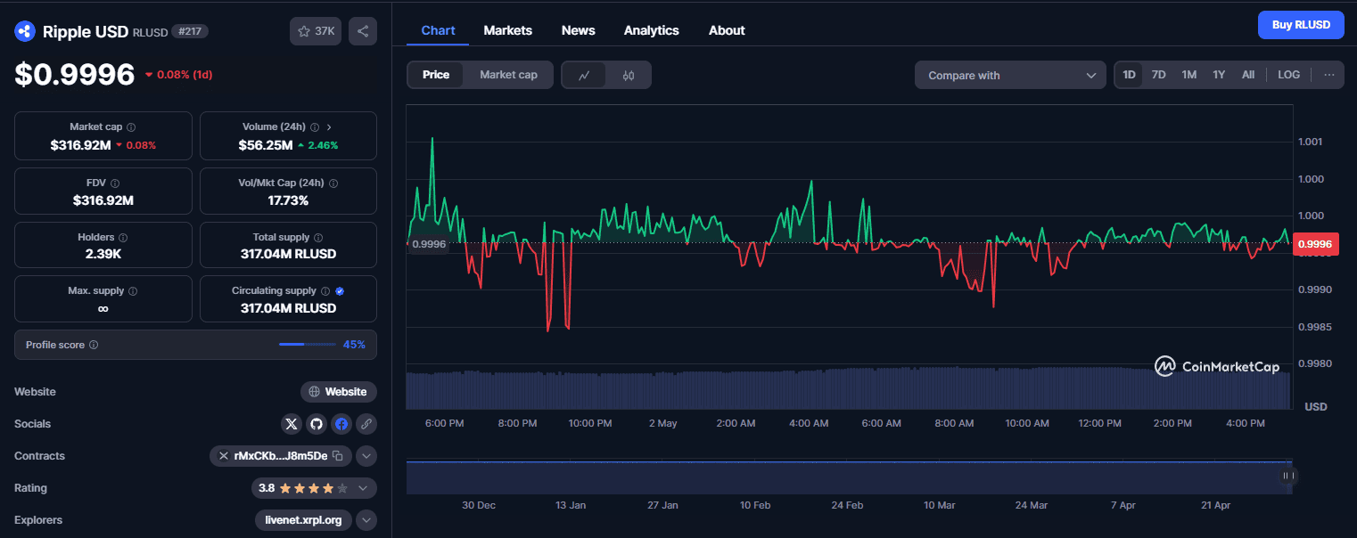Copy the contract address icon
Viewport: 1357px width, 538px height.
(337, 456)
